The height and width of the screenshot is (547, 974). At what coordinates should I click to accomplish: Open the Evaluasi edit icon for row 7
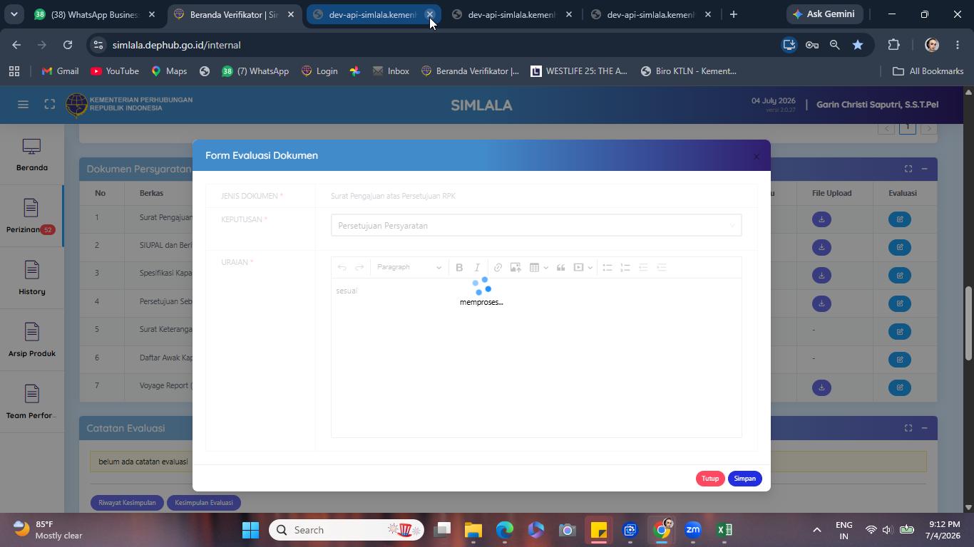click(x=900, y=387)
